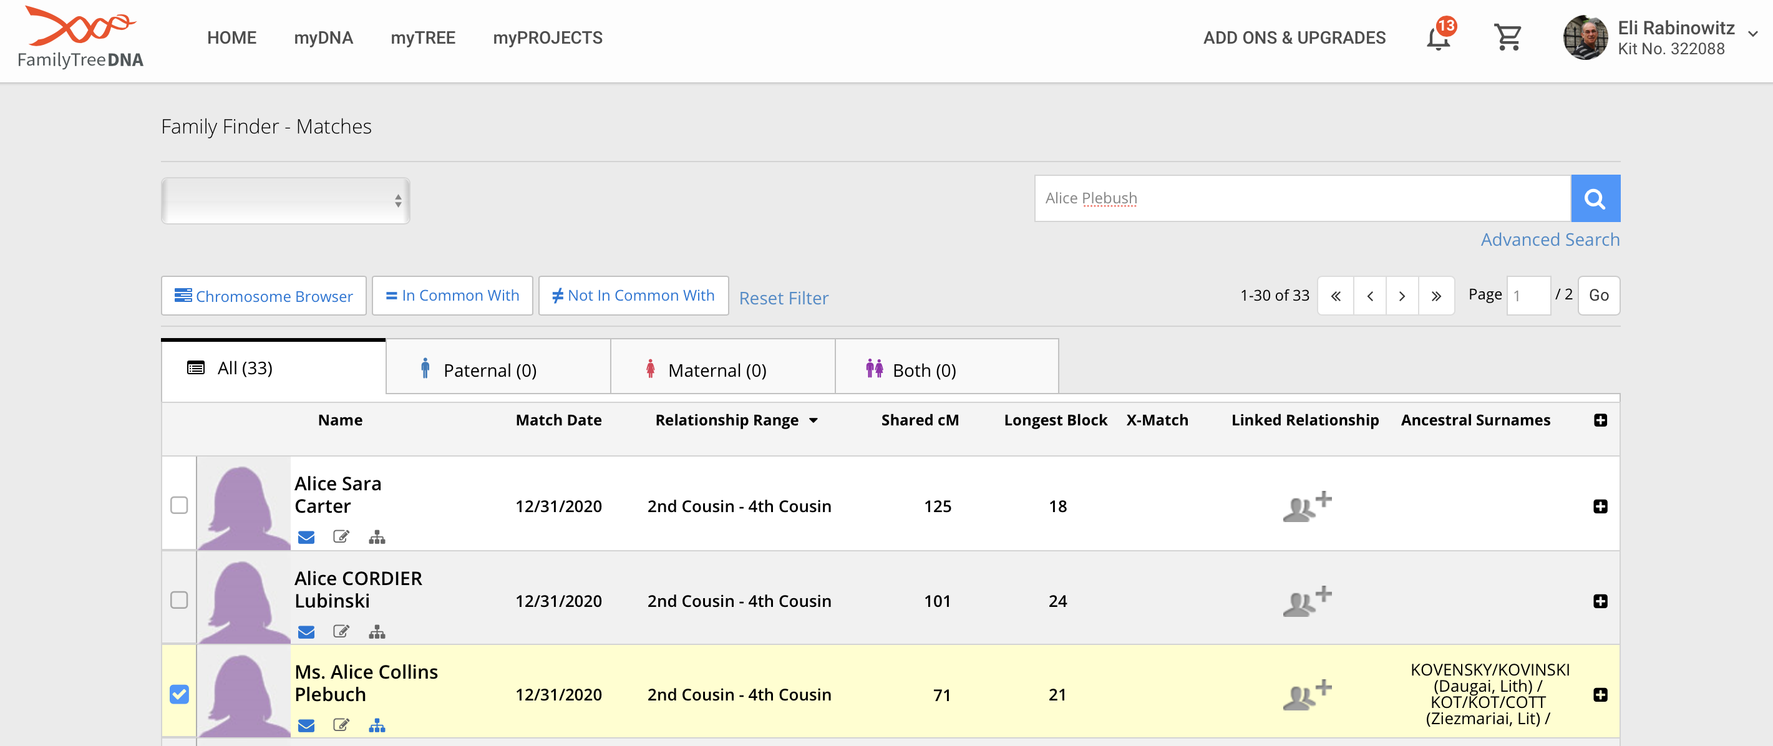Sort by Relationship Range column arrow
This screenshot has height=746, width=1773.
coord(814,420)
